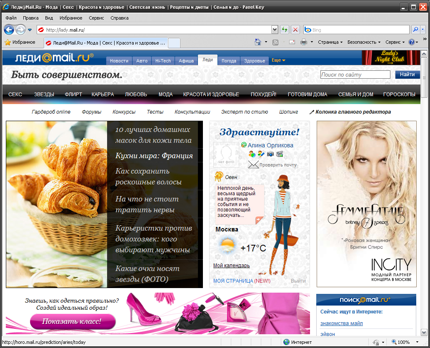Click the status bar security lock icon

(376, 342)
